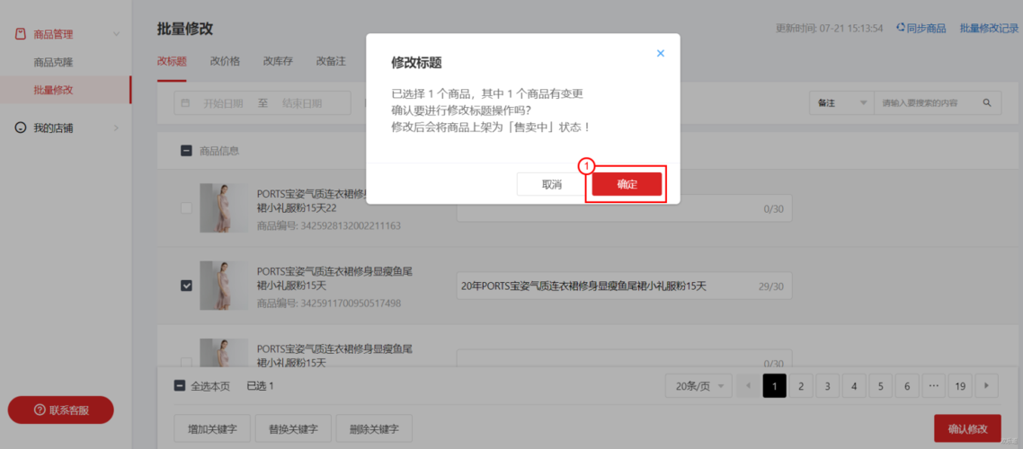Go to page 5
This screenshot has width=1023, height=449.
pyautogui.click(x=880, y=386)
